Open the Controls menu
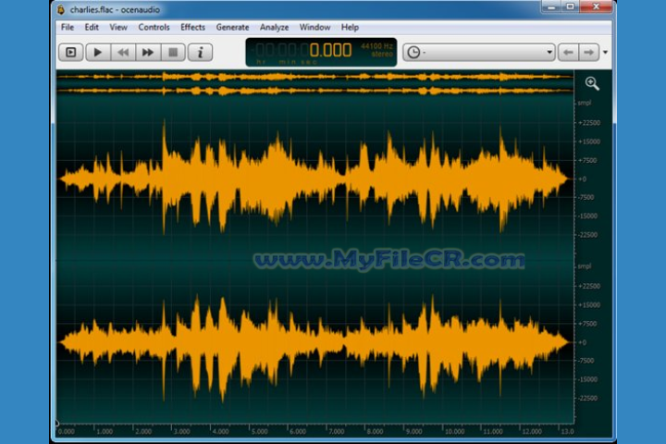The image size is (666, 444). point(154,27)
